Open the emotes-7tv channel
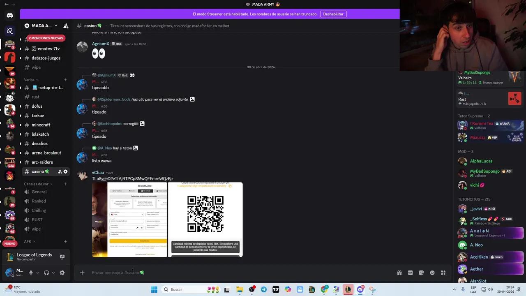The image size is (526, 296). [x=45, y=49]
